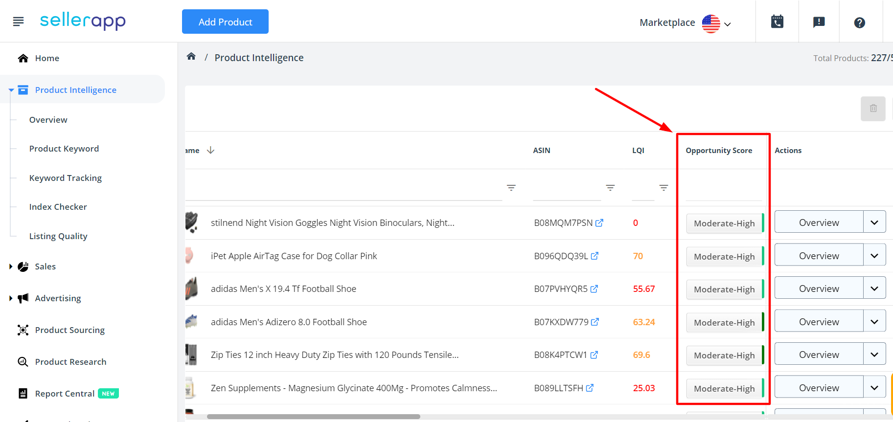Viewport: 893px width, 422px height.
Task: Click the Product Research magnifier icon
Action: coord(23,362)
